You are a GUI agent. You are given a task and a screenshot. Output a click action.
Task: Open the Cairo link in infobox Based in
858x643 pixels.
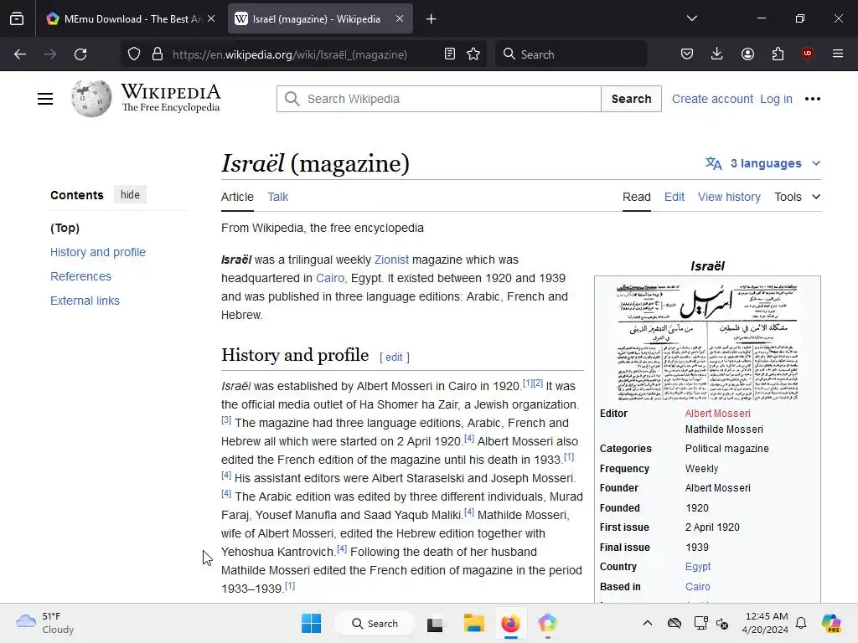click(698, 587)
